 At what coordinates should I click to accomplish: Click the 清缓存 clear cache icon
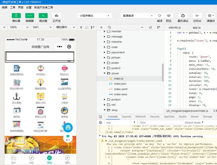pyautogui.click(x=211, y=16)
